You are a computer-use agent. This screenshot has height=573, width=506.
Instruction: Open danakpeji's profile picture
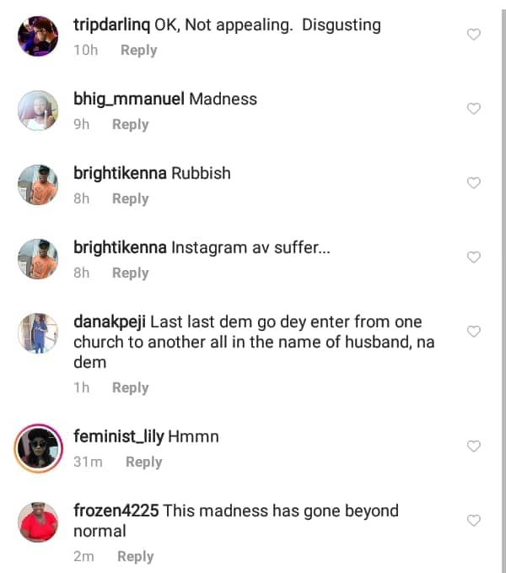(38, 333)
